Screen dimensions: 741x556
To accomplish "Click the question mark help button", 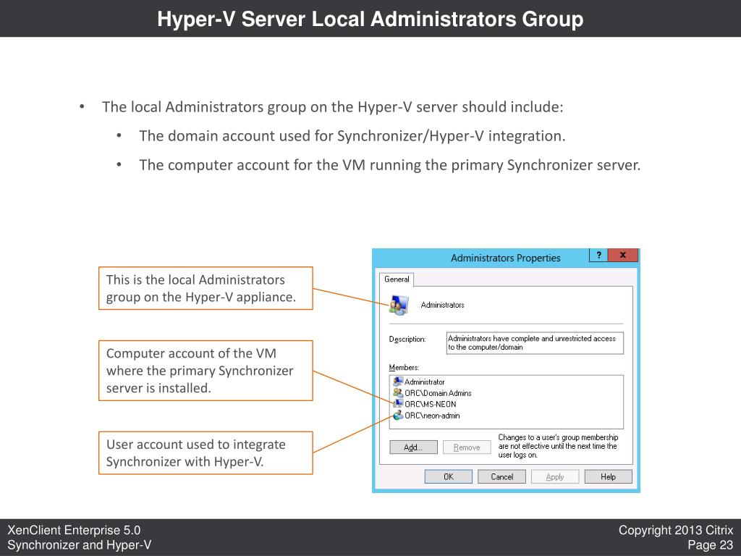I will [x=598, y=256].
